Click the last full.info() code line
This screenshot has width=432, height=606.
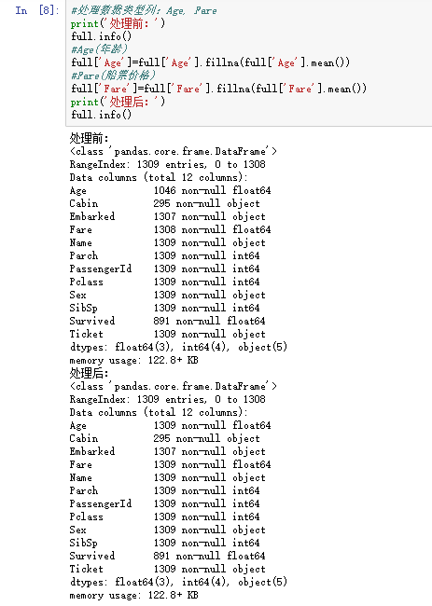(102, 115)
